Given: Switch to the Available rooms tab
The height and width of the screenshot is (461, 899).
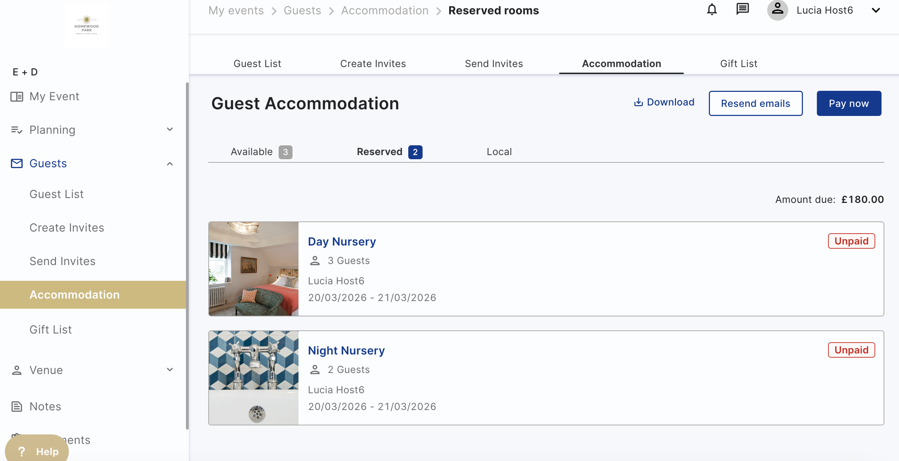Looking at the screenshot, I should click(261, 152).
